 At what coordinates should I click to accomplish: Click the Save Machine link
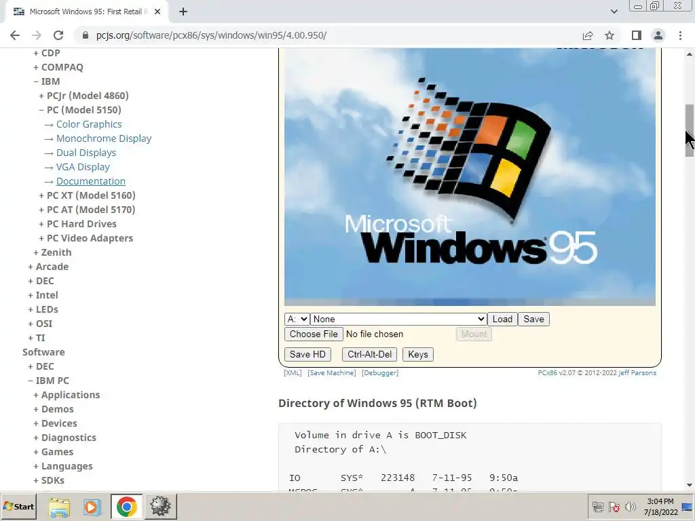[331, 373]
